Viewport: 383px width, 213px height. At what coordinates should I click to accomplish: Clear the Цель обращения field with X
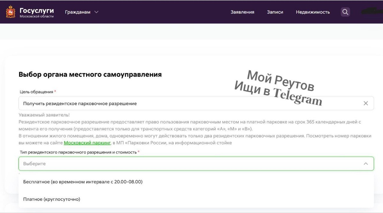click(x=366, y=103)
